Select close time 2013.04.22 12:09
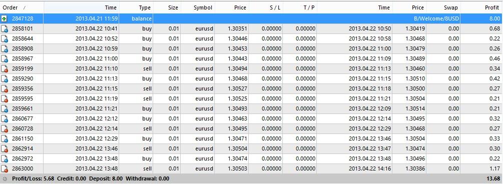 tap(369, 108)
